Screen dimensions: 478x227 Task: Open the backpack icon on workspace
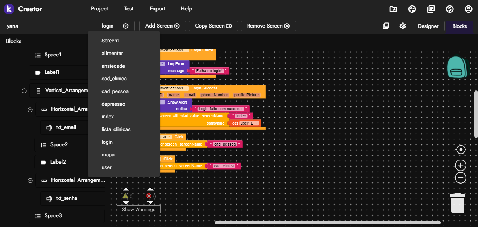[x=457, y=67]
